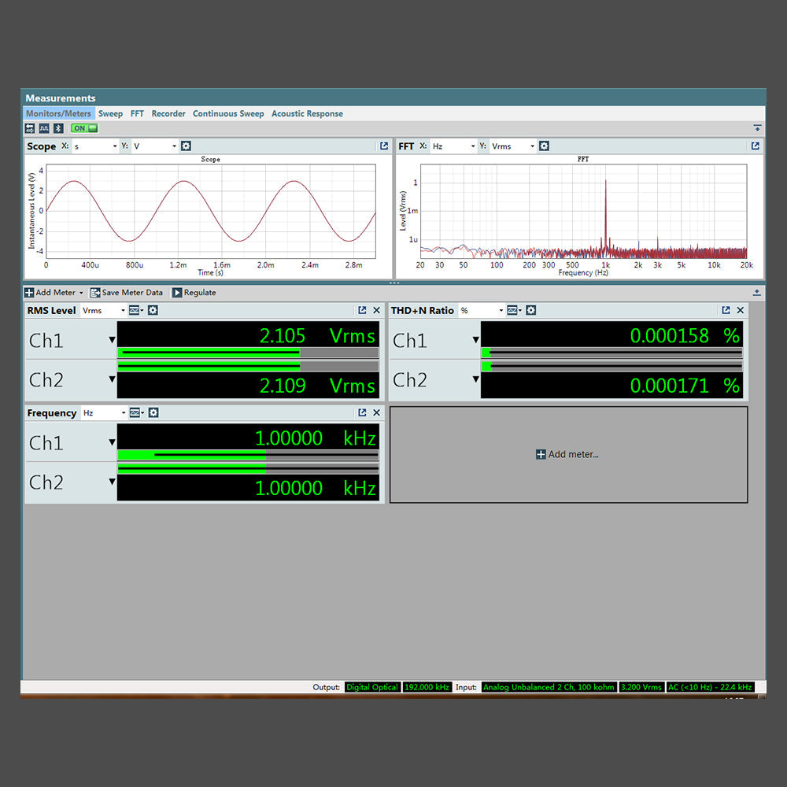
Task: Click the empty Add meter placeholder
Action: click(567, 455)
